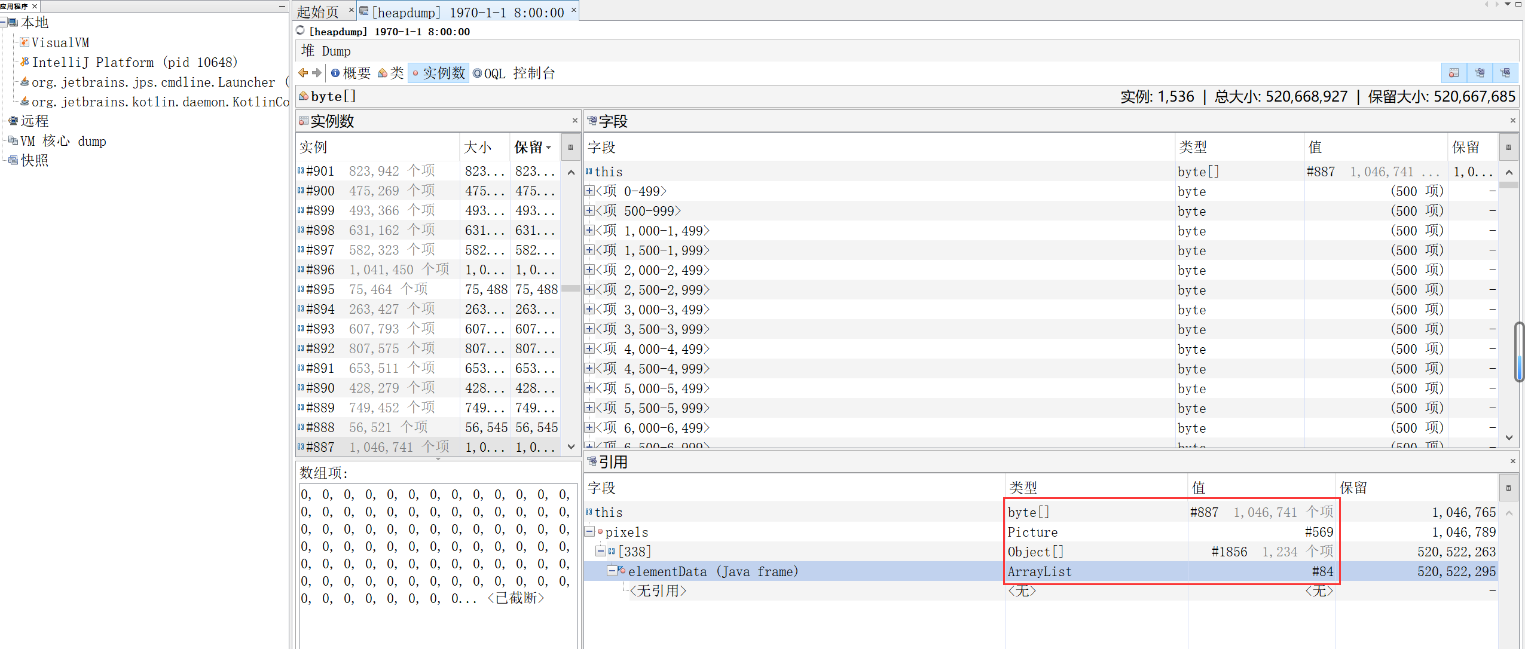Select instance #888 row

tap(428, 427)
